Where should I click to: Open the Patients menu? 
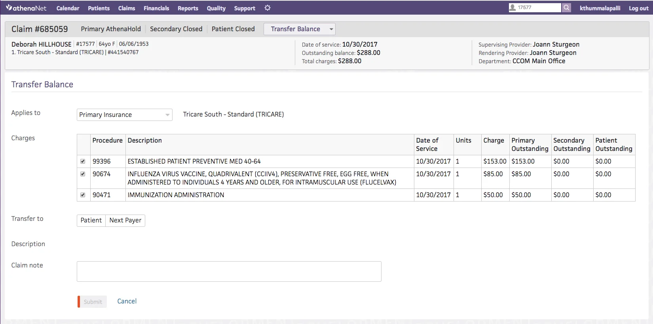[99, 8]
